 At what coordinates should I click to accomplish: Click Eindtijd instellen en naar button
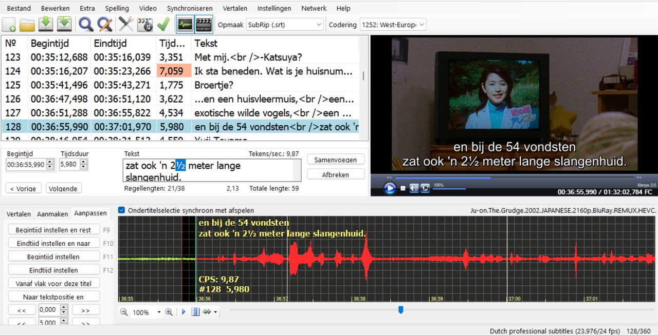tap(54, 243)
